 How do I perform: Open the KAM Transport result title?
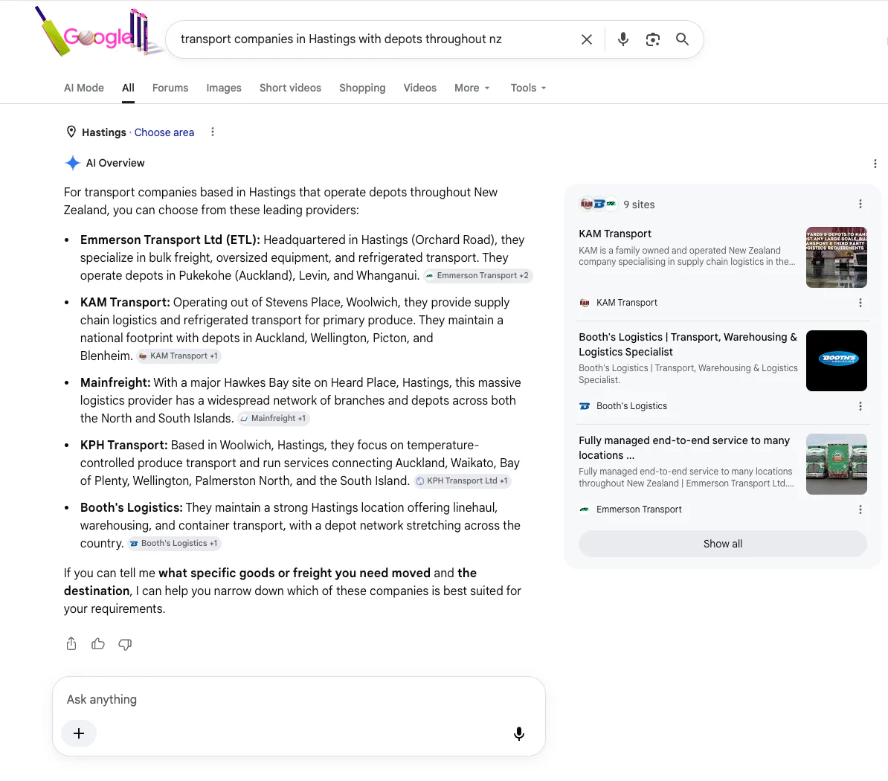615,234
